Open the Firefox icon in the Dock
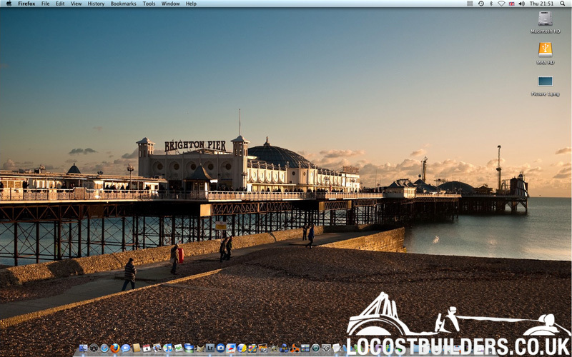Image resolution: width=572 pixels, height=357 pixels. (115, 348)
